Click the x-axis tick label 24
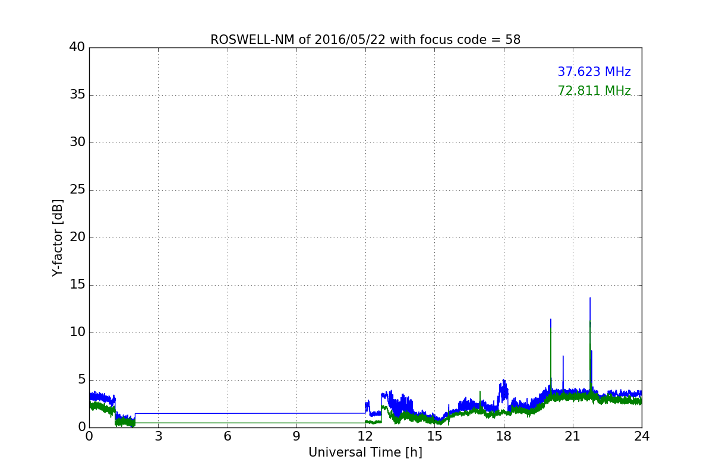 [642, 436]
